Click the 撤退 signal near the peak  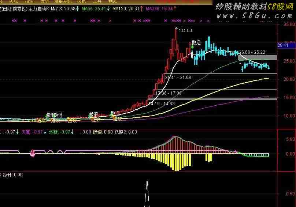click(196, 42)
